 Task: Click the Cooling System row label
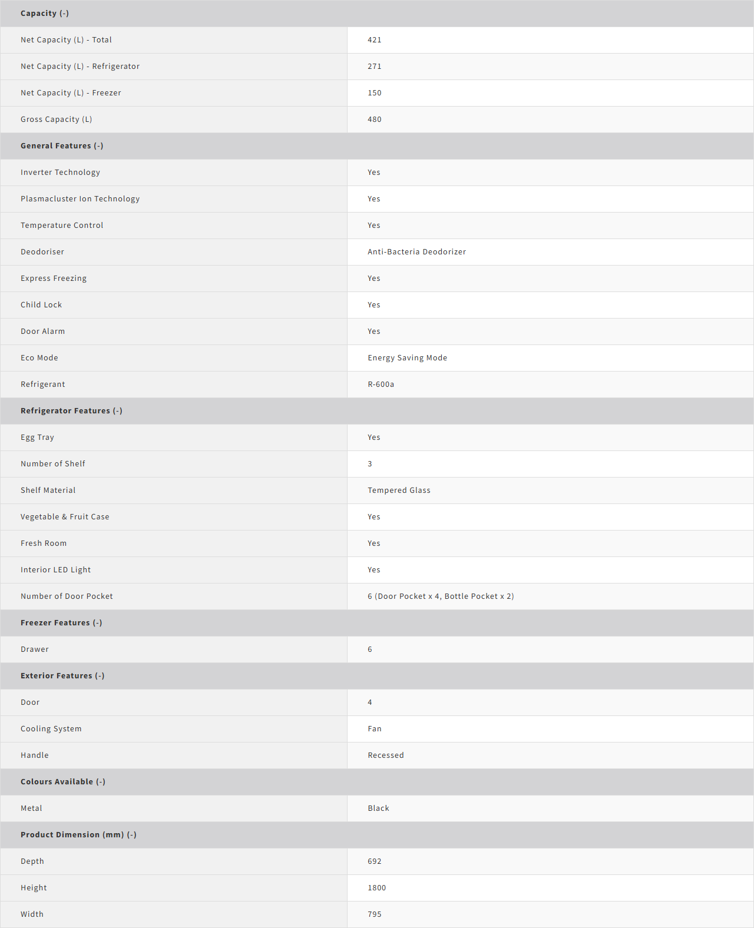pyautogui.click(x=51, y=729)
